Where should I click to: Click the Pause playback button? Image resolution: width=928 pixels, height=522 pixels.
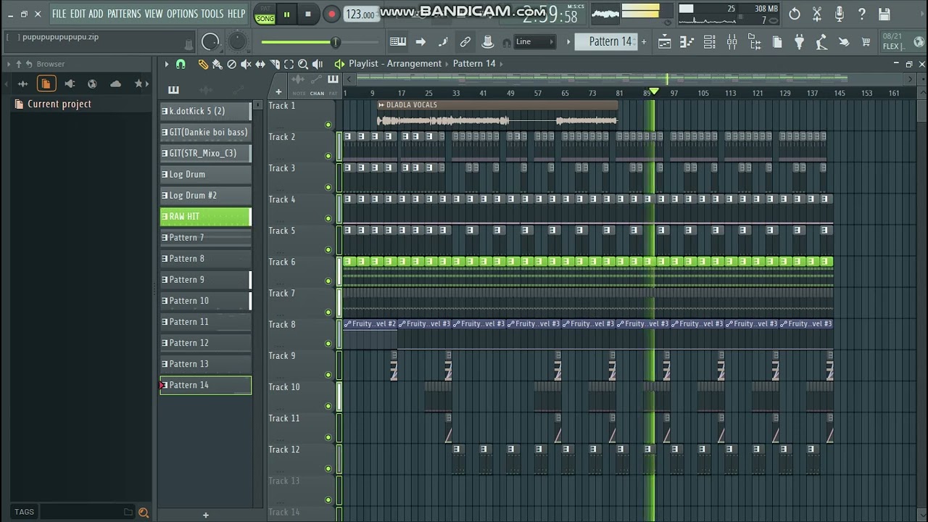point(286,14)
